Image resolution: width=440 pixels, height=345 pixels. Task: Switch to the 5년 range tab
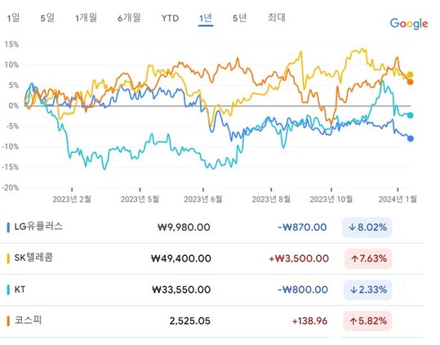tap(240, 18)
